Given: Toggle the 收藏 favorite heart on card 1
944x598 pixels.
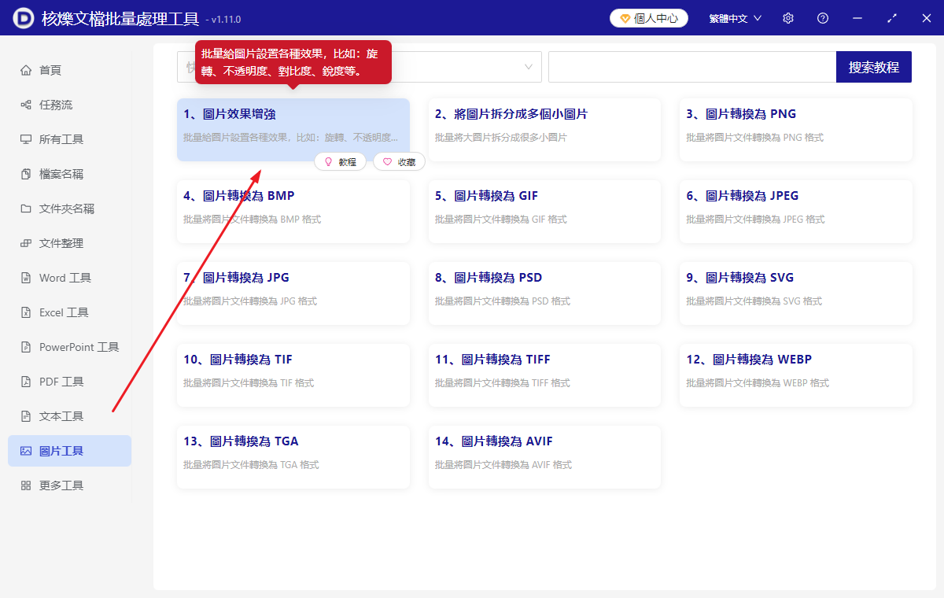Looking at the screenshot, I should [x=398, y=161].
